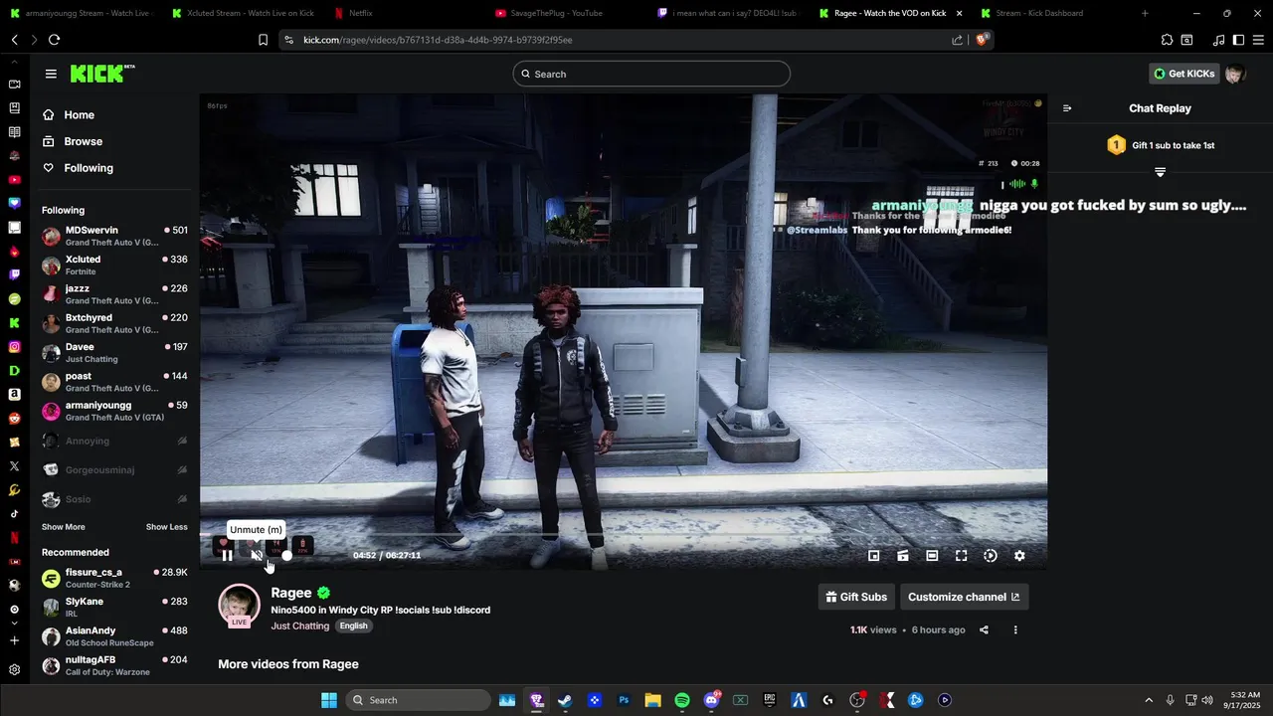Open the Xcluted Fortnite channel

coord(114,265)
